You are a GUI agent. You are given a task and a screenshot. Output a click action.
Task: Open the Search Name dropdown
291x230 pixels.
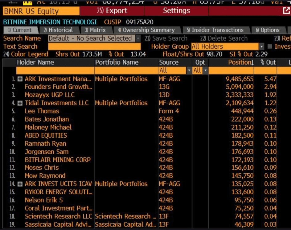[x=138, y=38]
